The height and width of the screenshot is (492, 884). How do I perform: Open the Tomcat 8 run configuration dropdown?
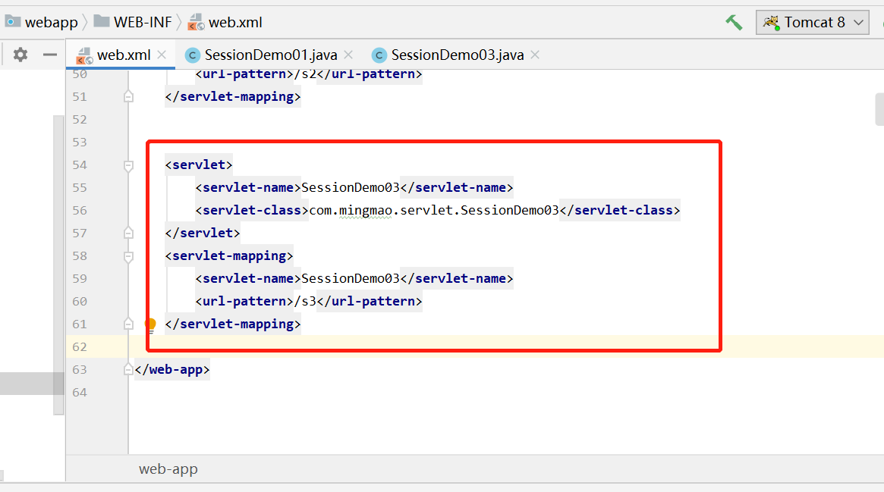pyautogui.click(x=813, y=23)
